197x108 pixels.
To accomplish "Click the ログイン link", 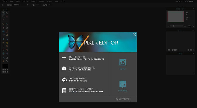I will point(179,1).
